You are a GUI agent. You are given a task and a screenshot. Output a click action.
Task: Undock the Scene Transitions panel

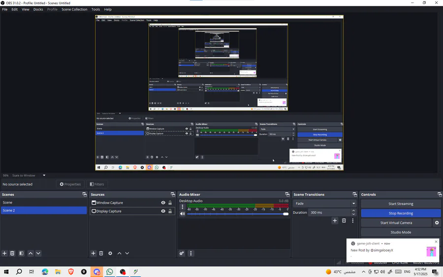pyautogui.click(x=355, y=194)
